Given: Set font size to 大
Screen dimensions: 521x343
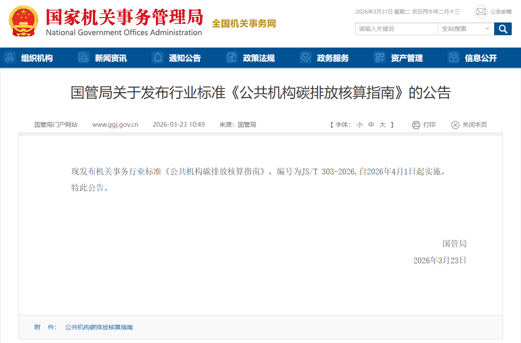Looking at the screenshot, I should click(x=383, y=125).
